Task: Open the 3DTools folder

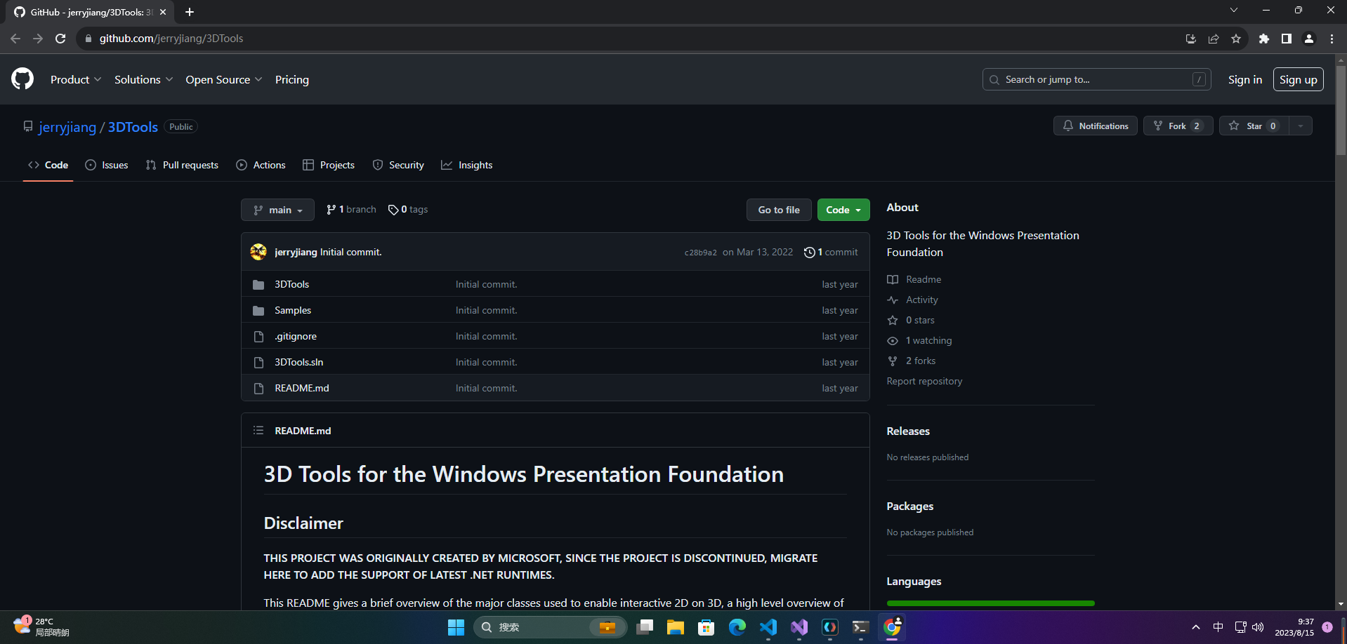Action: pos(291,284)
